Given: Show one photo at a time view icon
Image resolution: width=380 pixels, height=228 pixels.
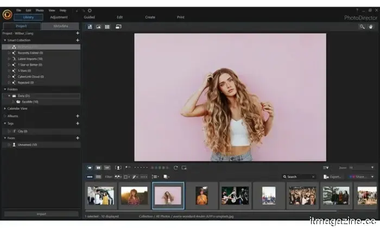Looking at the screenshot, I should click(90, 168).
